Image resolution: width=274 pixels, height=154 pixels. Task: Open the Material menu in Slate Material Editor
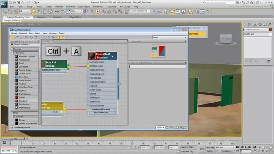[23, 33]
